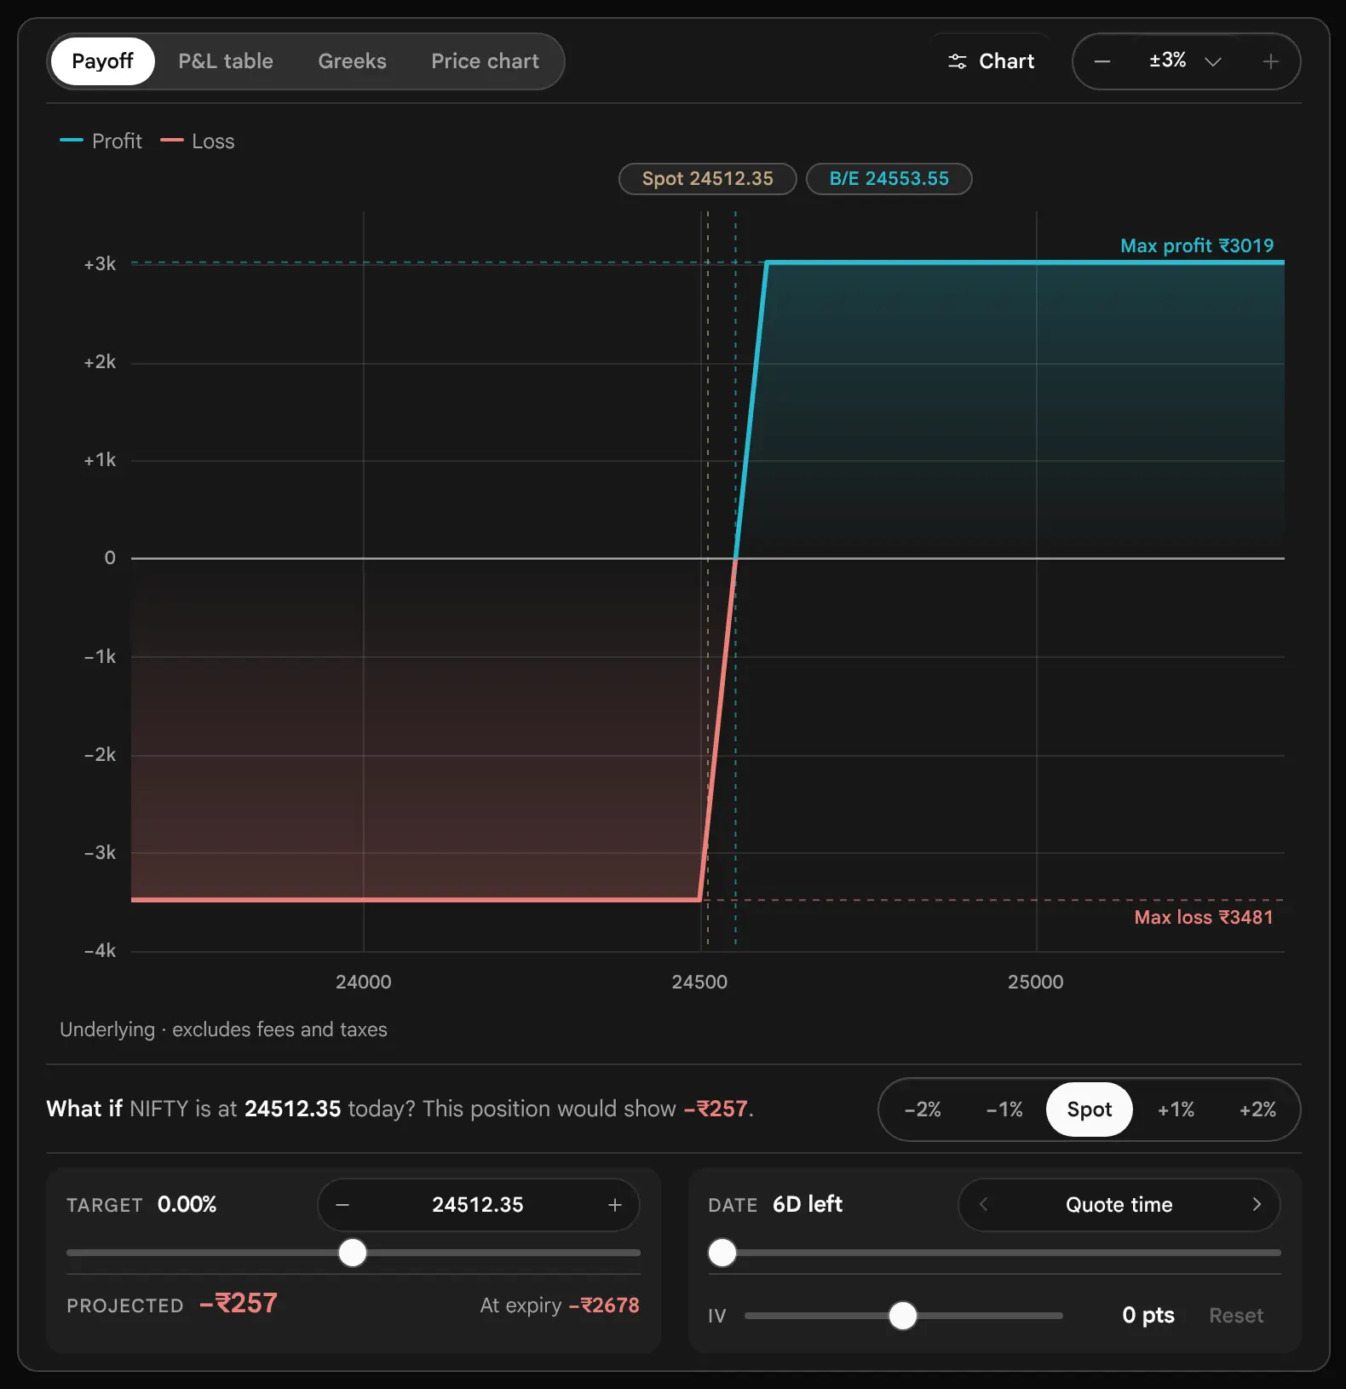Click the Quote time date selector
The width and height of the screenshot is (1346, 1389).
coord(1119,1204)
